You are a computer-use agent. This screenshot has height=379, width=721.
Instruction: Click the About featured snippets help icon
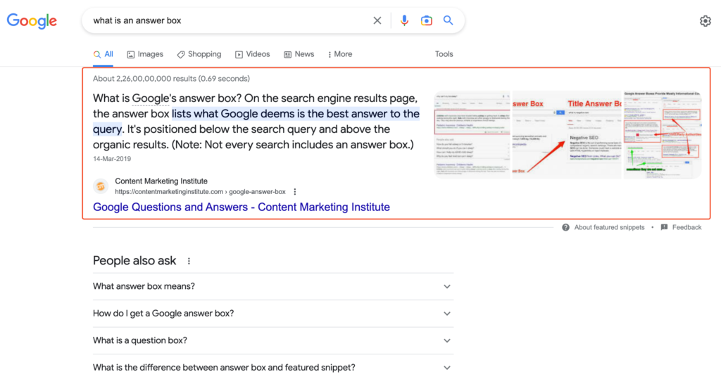[x=566, y=227]
